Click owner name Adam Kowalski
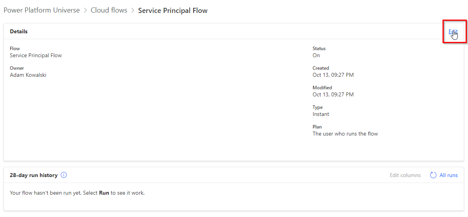 click(28, 75)
